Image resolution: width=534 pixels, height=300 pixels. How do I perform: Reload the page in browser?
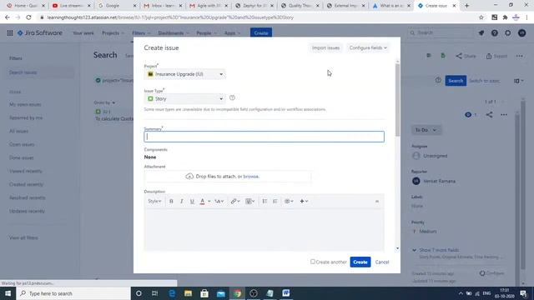coord(28,17)
